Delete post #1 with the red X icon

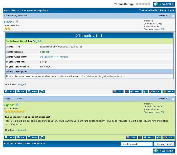click(127, 92)
